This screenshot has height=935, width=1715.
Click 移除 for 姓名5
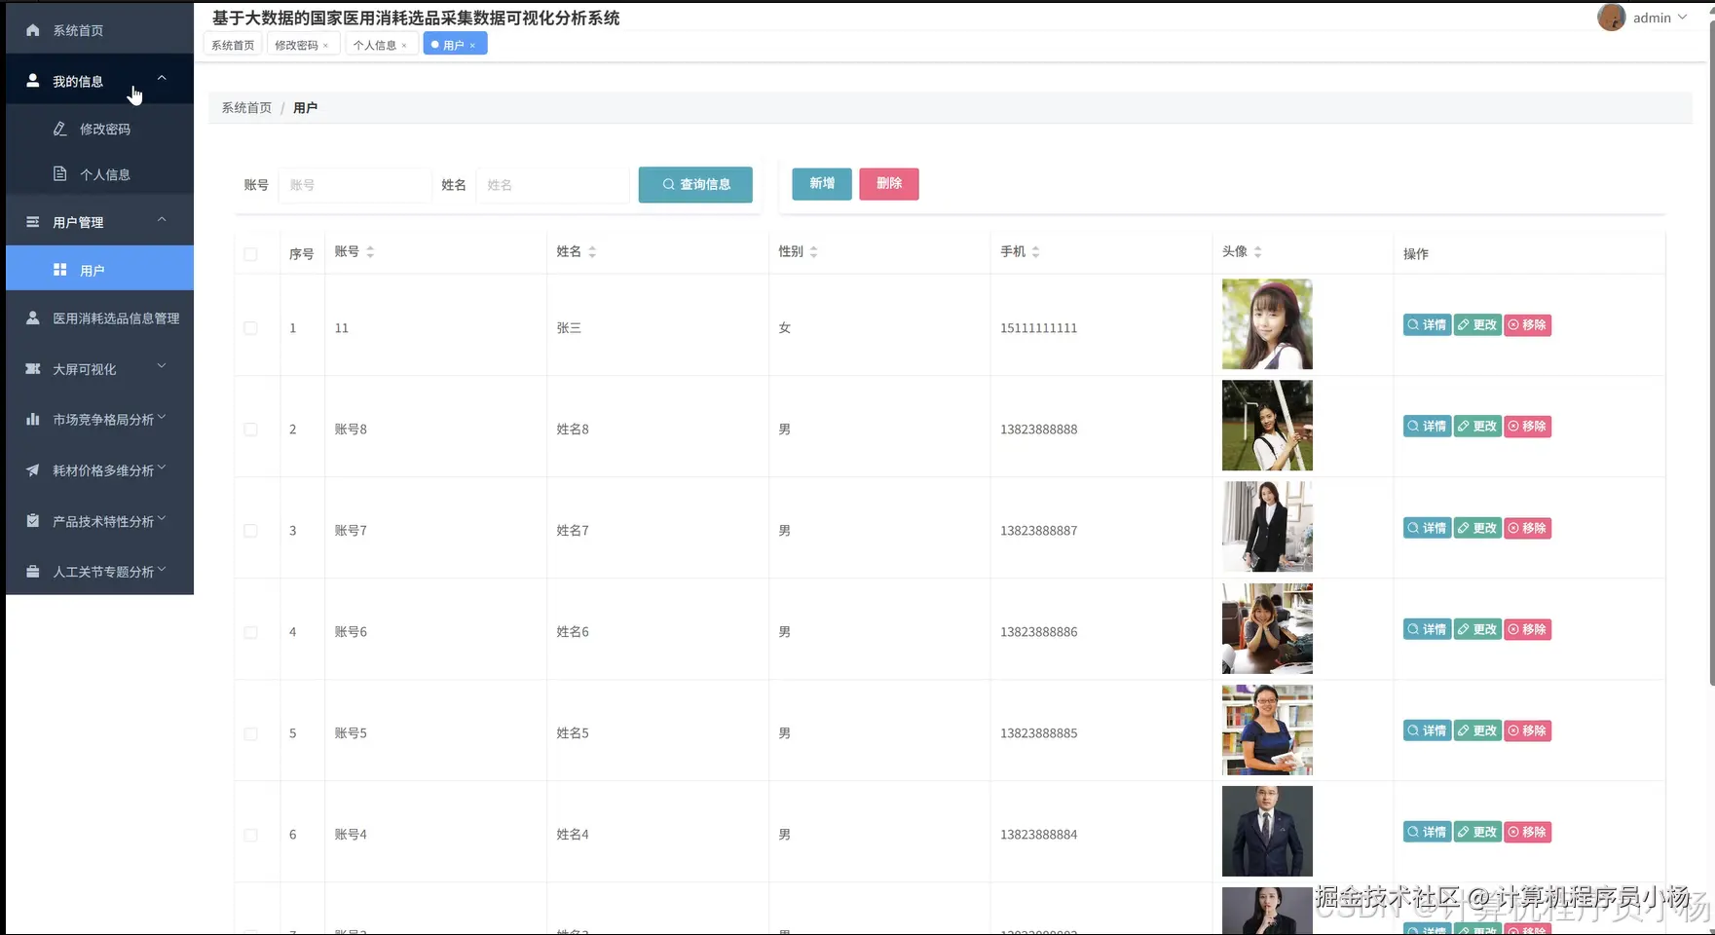point(1527,730)
